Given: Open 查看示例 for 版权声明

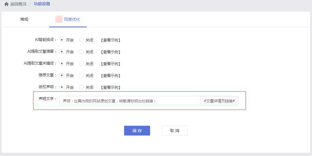Looking at the screenshot, I should tap(111, 87).
